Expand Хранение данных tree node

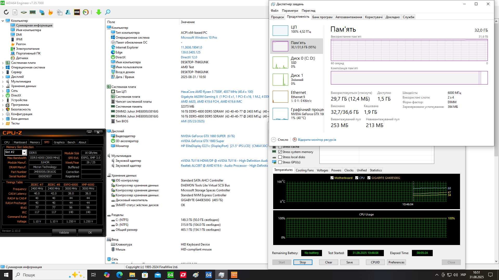[x=3, y=86]
